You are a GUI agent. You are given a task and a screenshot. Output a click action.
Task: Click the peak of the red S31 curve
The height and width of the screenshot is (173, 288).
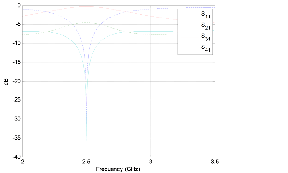point(86,6)
